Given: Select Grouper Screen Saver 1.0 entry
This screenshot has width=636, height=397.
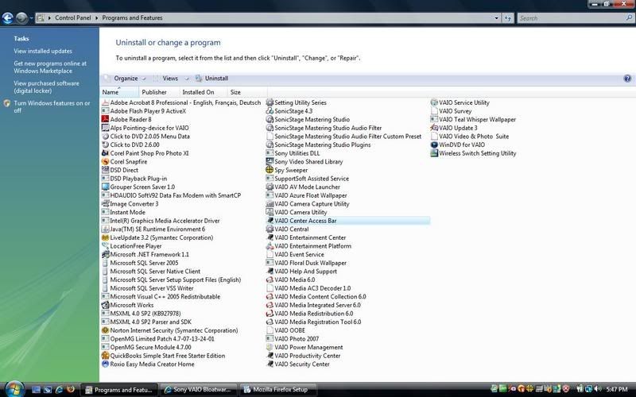Looking at the screenshot, I should pos(138,187).
